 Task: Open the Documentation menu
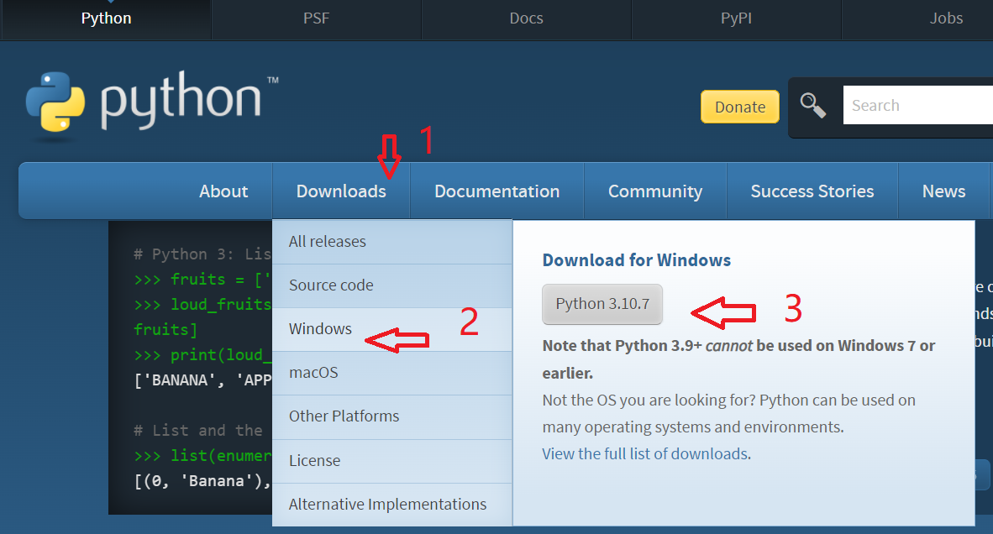click(496, 191)
